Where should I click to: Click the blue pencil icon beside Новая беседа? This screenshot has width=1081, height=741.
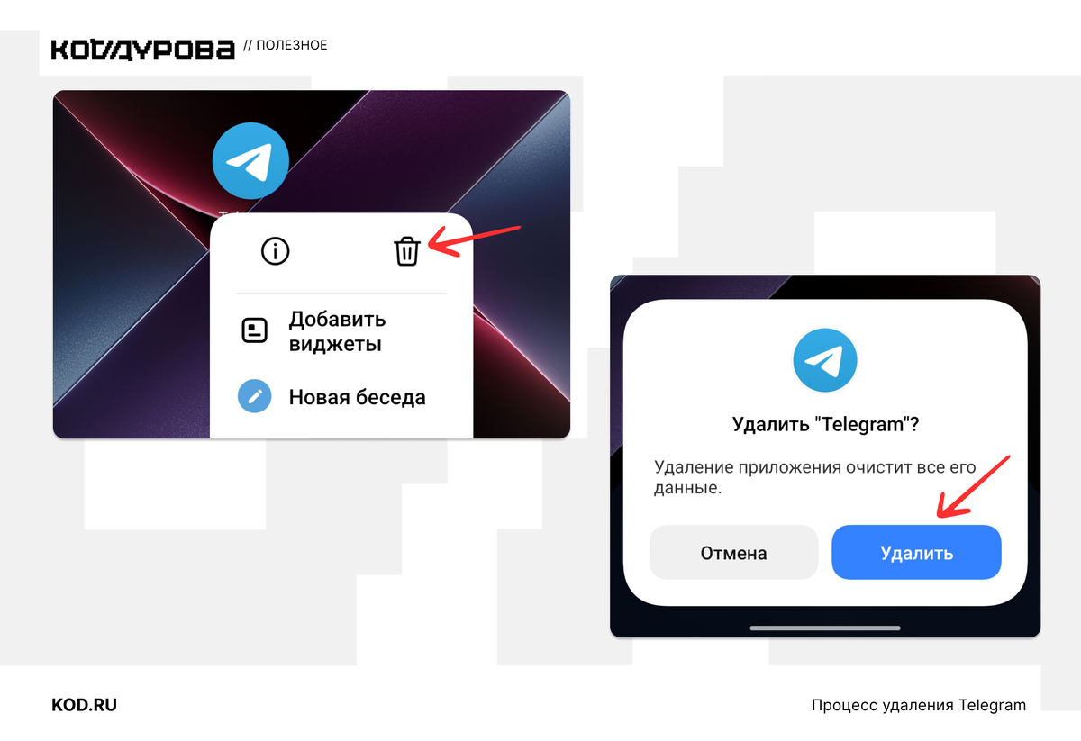255,397
